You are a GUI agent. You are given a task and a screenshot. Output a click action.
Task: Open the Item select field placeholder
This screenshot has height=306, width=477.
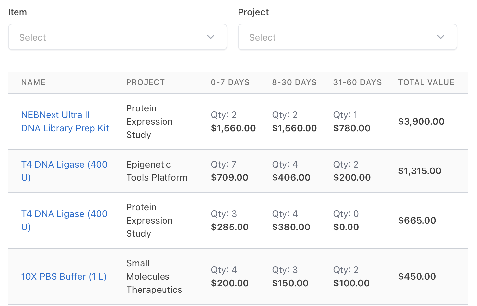[x=33, y=38]
